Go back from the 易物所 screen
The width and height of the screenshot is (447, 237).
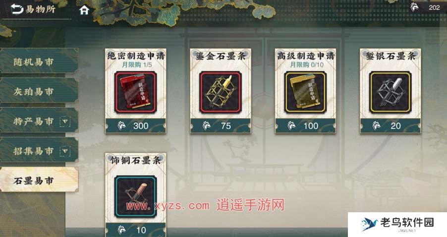point(17,9)
